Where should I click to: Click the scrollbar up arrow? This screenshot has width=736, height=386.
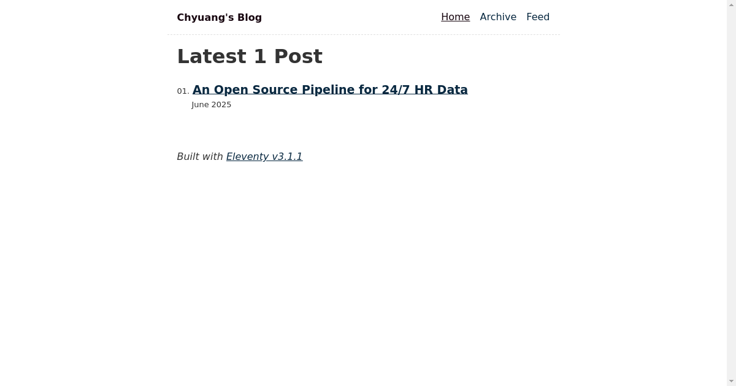731,4
